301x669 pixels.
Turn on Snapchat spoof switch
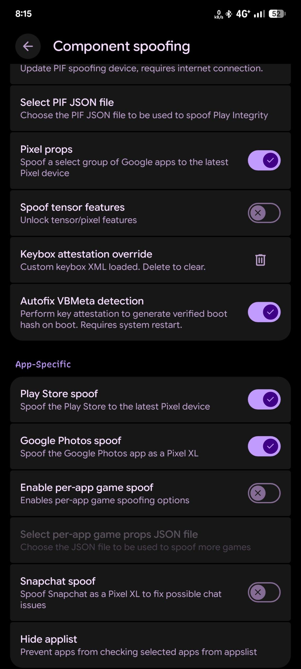coord(264,592)
